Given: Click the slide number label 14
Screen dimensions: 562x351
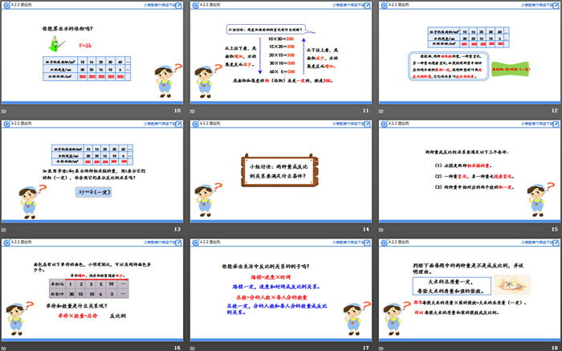Looking at the screenshot, I should click(365, 230).
